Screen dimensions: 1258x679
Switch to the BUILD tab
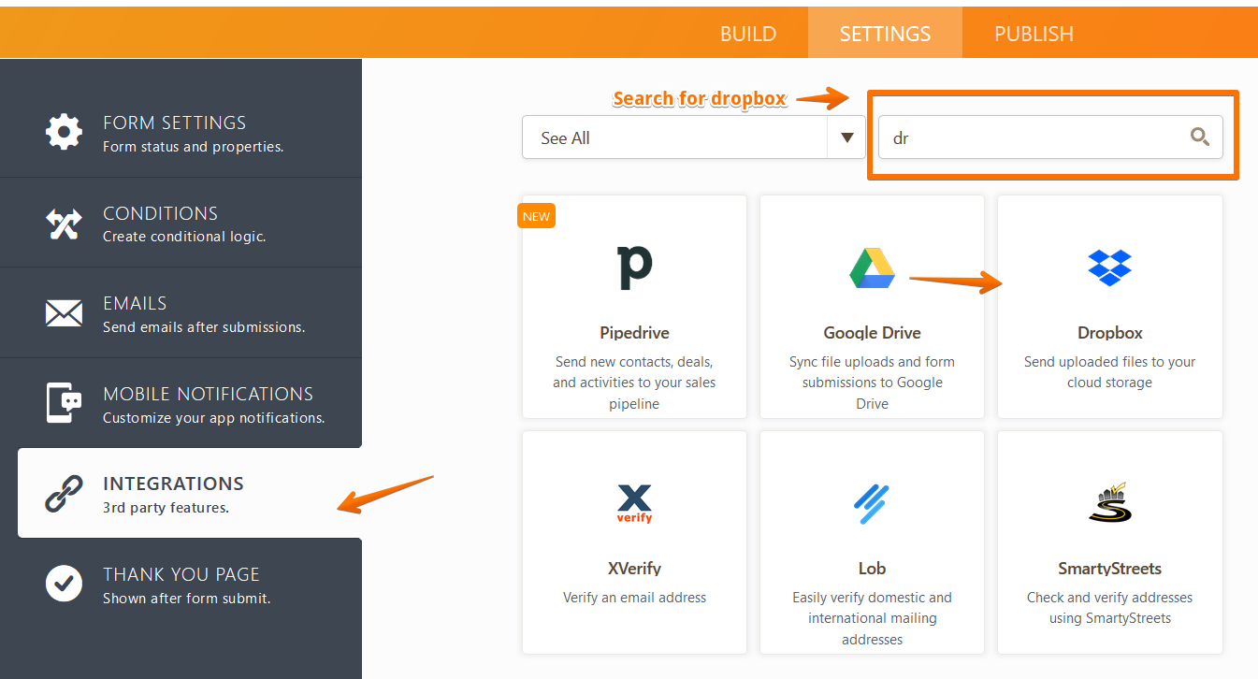pyautogui.click(x=747, y=34)
